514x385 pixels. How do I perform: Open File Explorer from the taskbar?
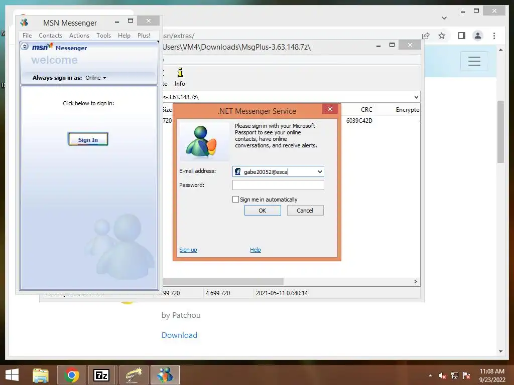(40, 375)
